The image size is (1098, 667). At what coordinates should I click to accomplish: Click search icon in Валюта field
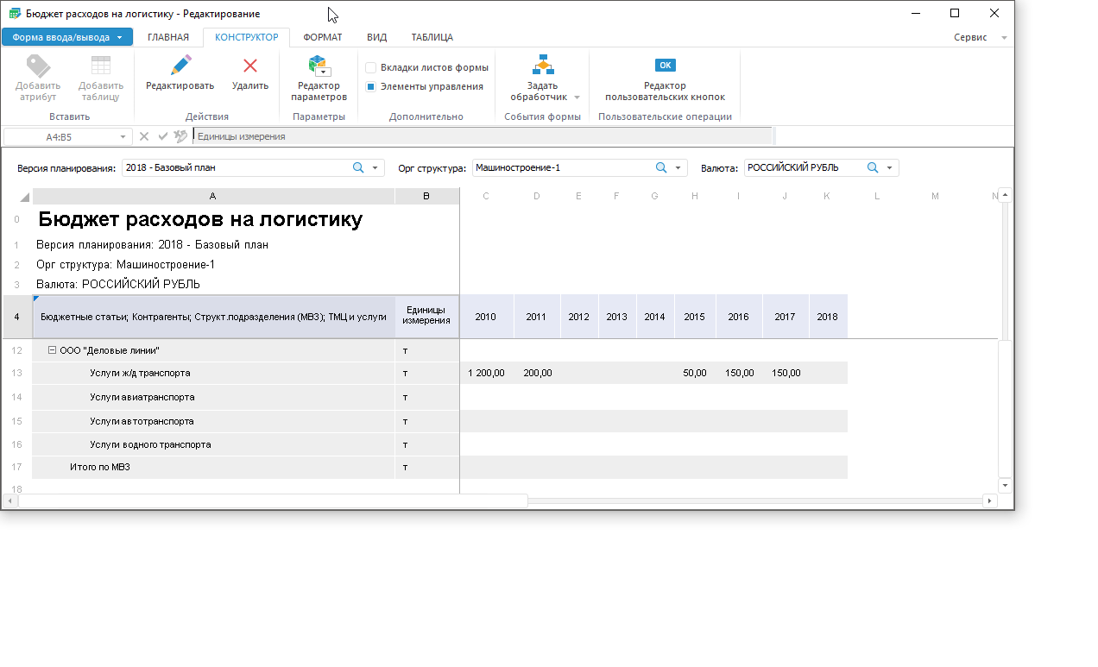click(873, 168)
